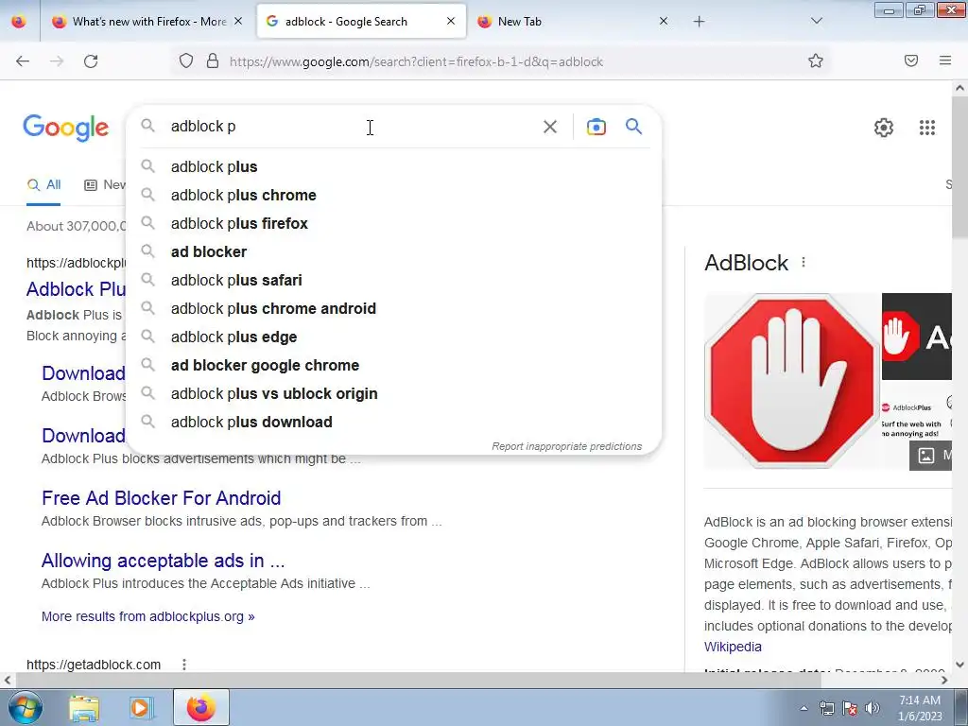Screen dimensions: 968x726
Task: Choose suggestion "adblock plus firefox"
Action: point(393,223)
